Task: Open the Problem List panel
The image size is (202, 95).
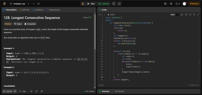Action: click(18, 4)
